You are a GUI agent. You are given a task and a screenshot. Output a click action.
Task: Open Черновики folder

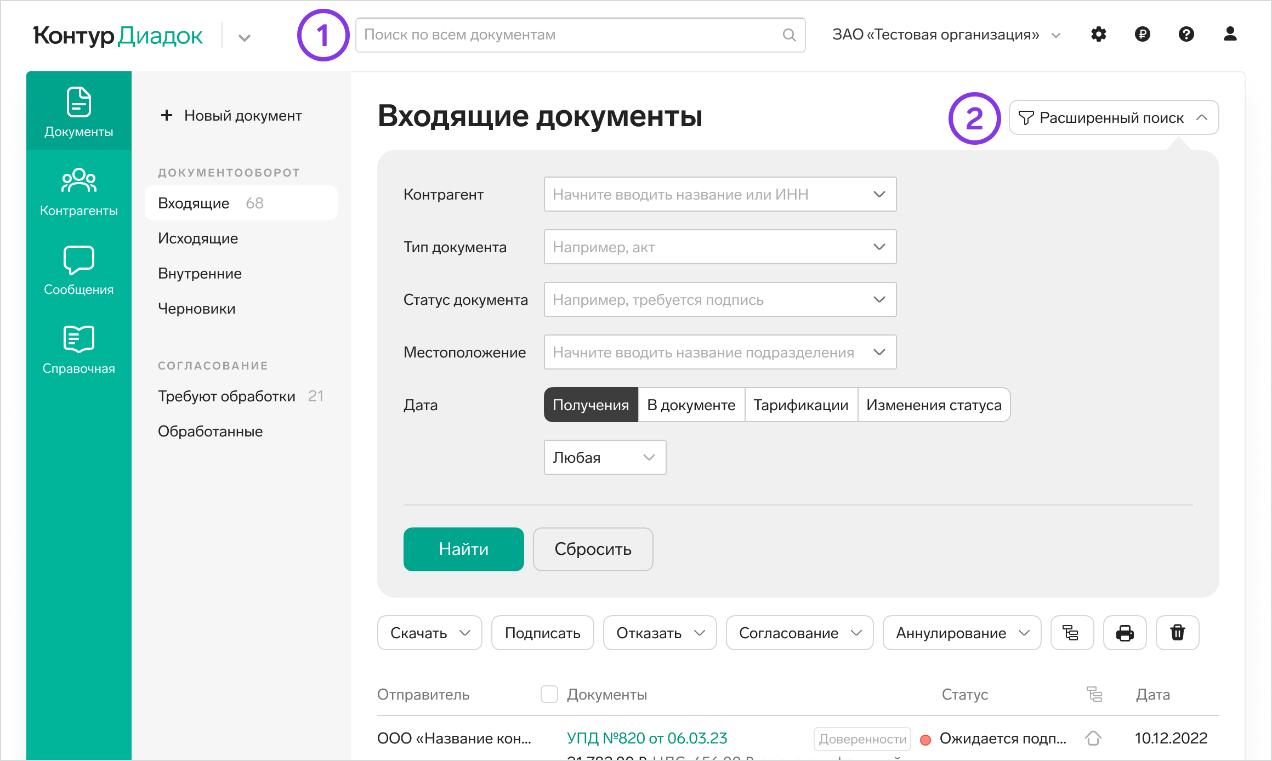pyautogui.click(x=196, y=308)
